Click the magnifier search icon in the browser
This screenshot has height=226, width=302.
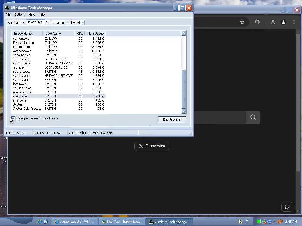click(x=253, y=117)
